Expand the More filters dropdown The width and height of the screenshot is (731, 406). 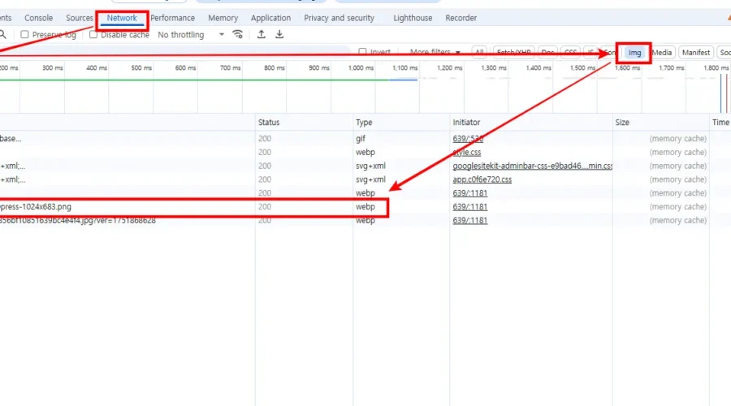[435, 52]
